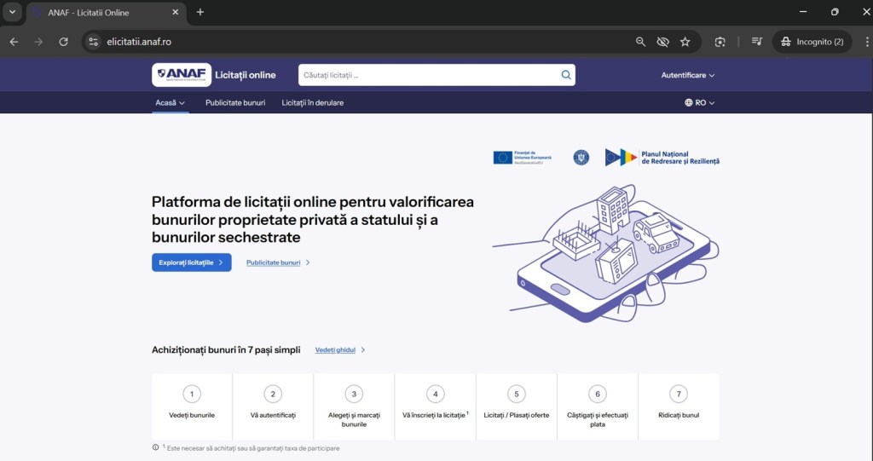Open the site information icon beside URL

coord(94,42)
